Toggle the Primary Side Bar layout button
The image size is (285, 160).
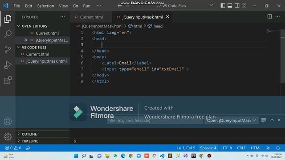click(x=223, y=6)
